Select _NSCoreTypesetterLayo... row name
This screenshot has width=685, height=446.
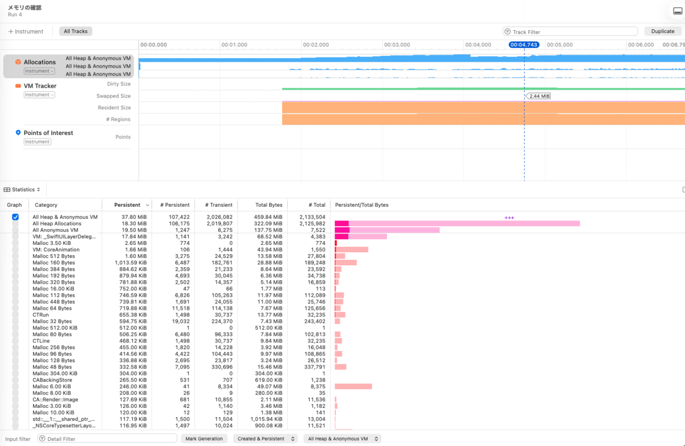coord(64,425)
